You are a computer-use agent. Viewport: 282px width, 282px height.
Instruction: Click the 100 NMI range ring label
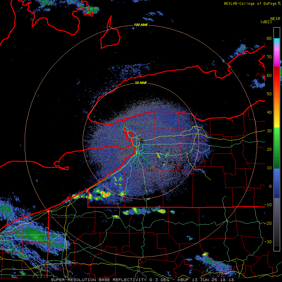[141, 25]
